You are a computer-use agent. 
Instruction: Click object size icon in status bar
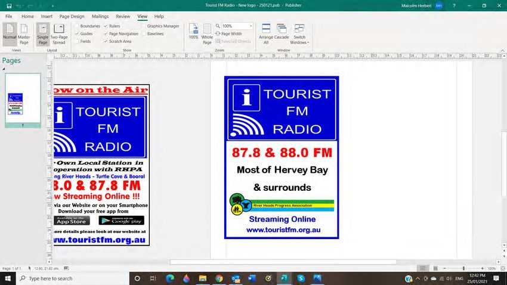(x=66, y=268)
